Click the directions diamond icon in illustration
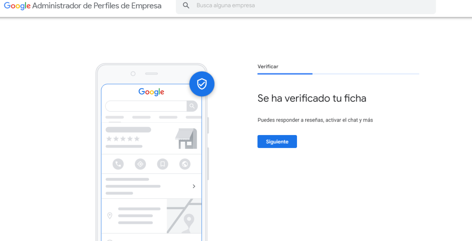The width and height of the screenshot is (472, 241). click(140, 164)
